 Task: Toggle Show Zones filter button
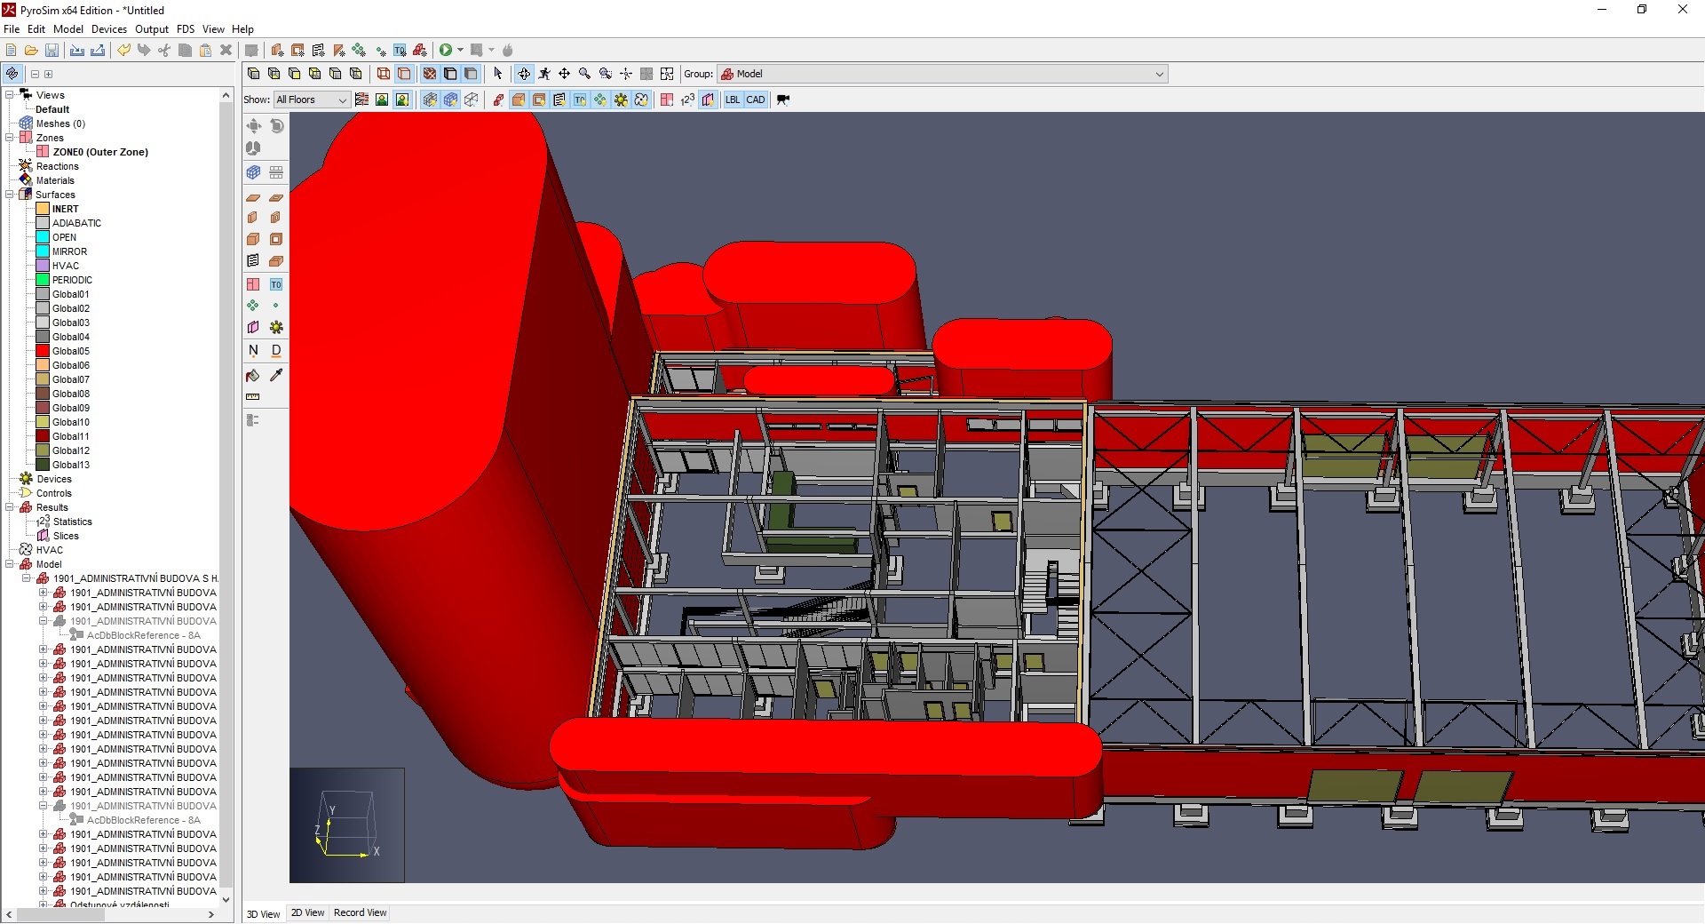(x=667, y=100)
